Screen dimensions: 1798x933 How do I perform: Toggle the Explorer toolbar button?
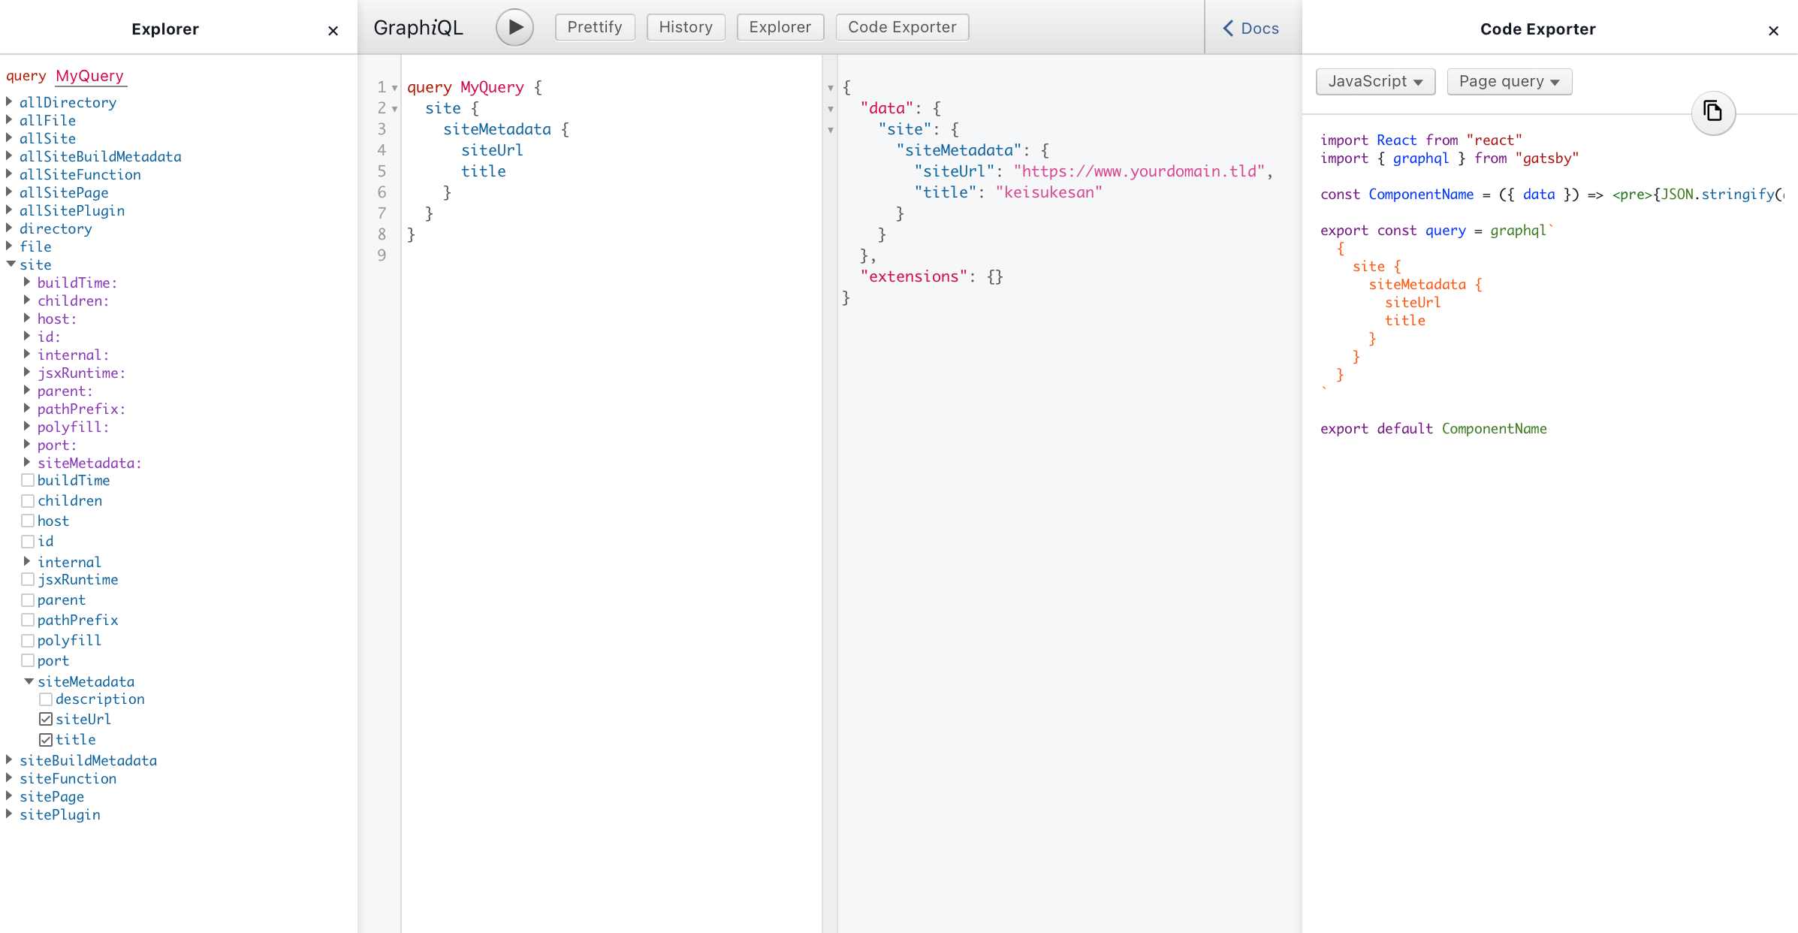click(x=780, y=28)
